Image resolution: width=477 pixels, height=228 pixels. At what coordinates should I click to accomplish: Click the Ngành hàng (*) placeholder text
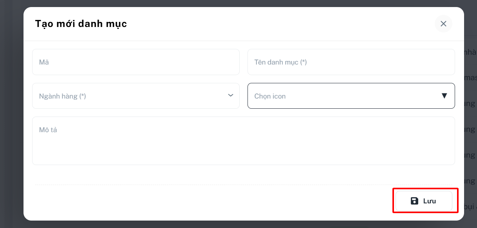pyautogui.click(x=63, y=96)
